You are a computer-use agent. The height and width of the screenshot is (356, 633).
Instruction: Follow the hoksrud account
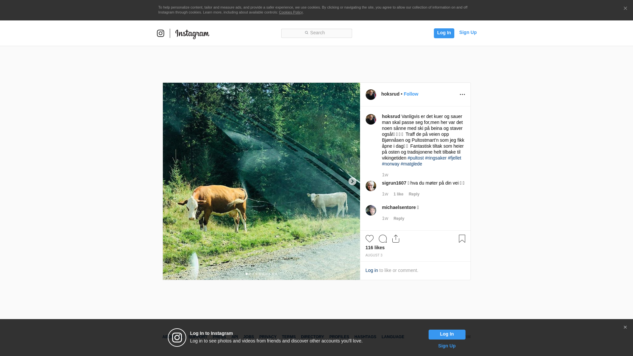click(x=411, y=94)
